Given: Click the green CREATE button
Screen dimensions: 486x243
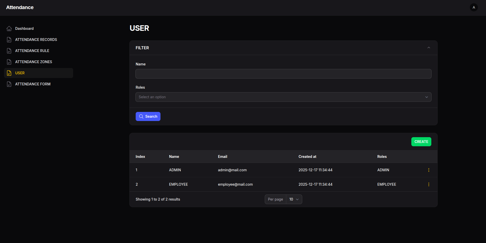Looking at the screenshot, I should [x=421, y=142].
